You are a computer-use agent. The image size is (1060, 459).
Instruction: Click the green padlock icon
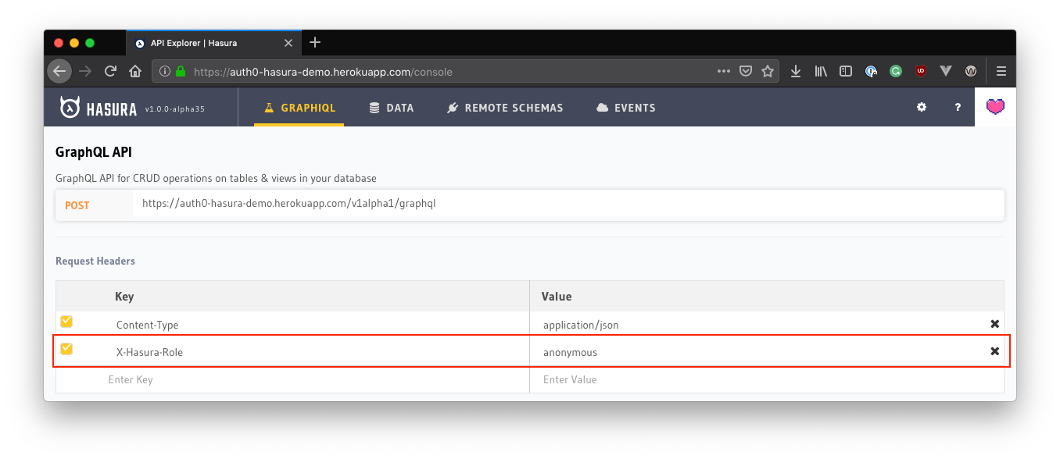181,71
